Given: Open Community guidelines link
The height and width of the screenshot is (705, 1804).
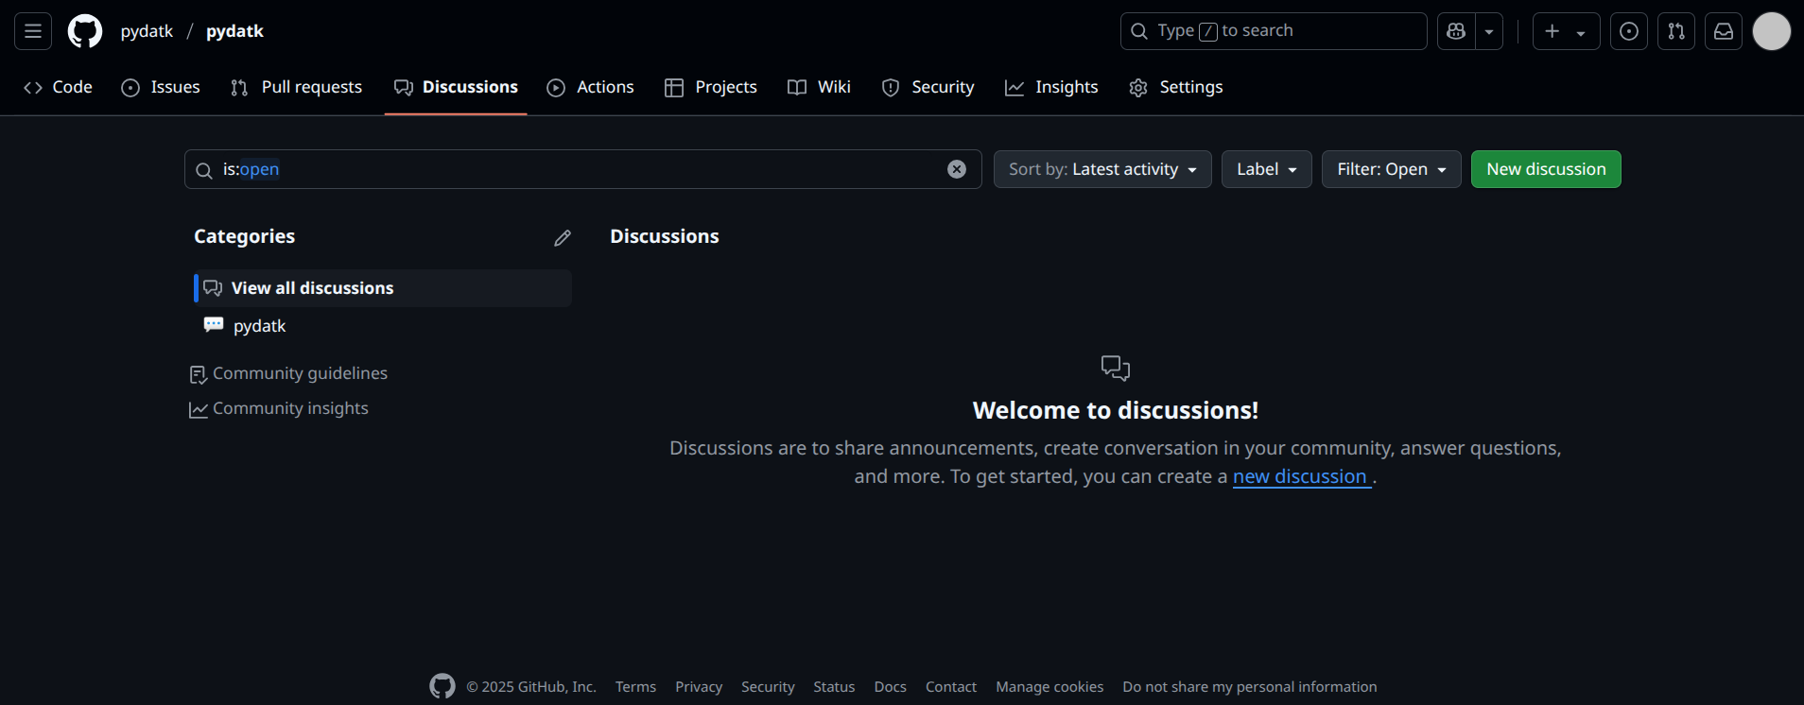Looking at the screenshot, I should [288, 374].
